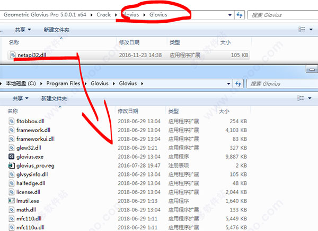
Task: Click file name lmutil.exe
Action: [28, 201]
